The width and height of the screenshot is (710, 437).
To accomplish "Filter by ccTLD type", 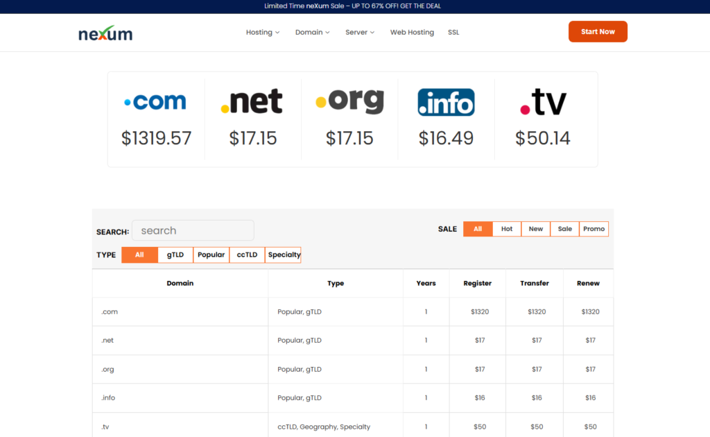I will [x=247, y=255].
